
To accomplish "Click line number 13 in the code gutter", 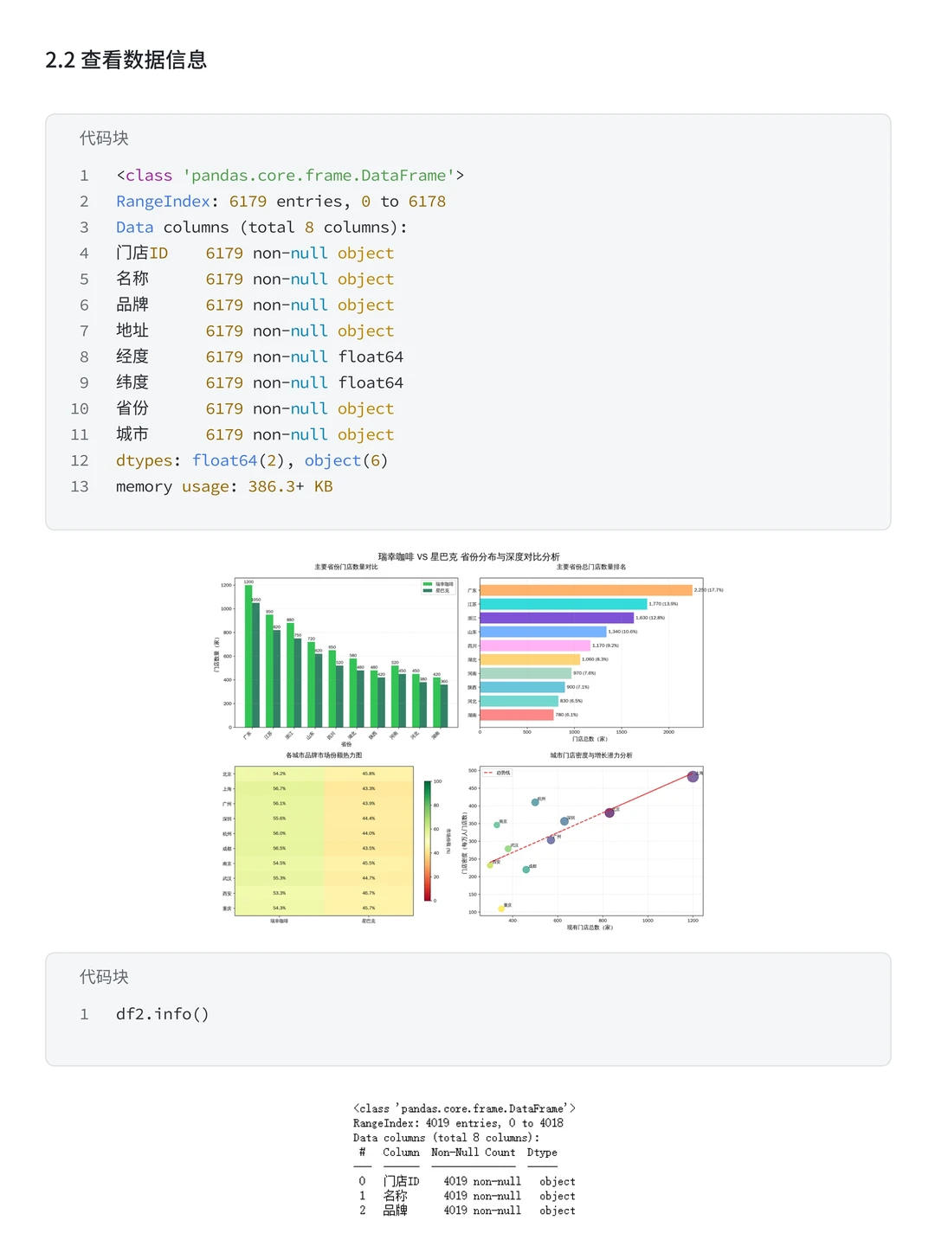I will (x=80, y=487).
